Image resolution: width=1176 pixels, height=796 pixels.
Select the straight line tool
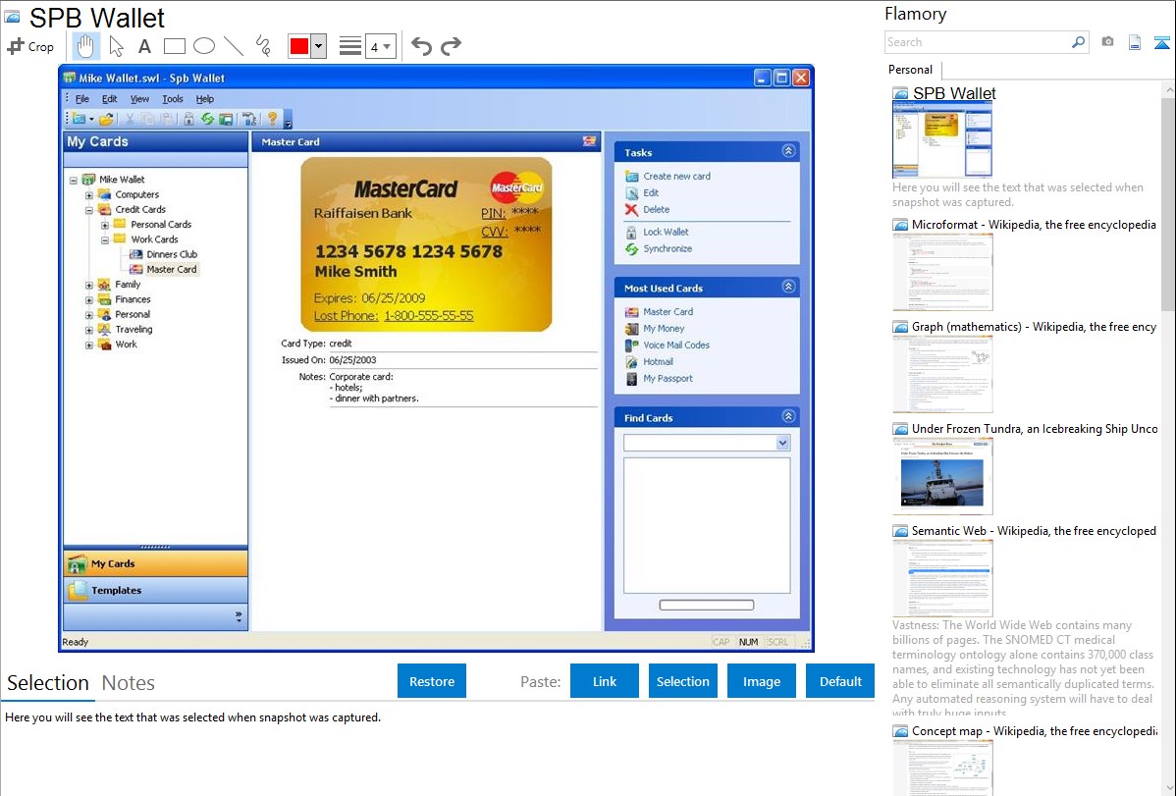[234, 46]
